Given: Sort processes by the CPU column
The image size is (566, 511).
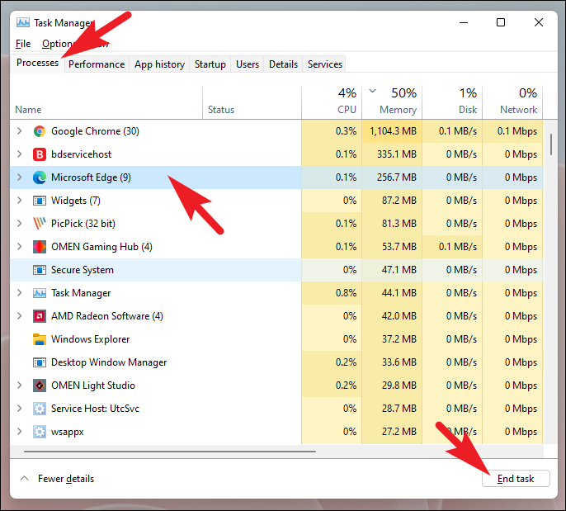Looking at the screenshot, I should 332,102.
